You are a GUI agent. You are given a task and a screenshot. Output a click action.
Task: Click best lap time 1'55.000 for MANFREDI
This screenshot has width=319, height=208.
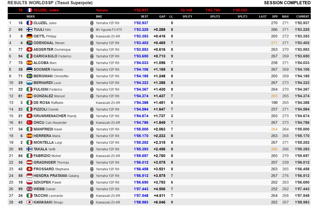141,129
